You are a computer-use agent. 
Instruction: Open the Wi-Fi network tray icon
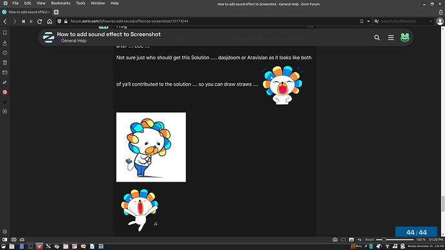[387, 246]
